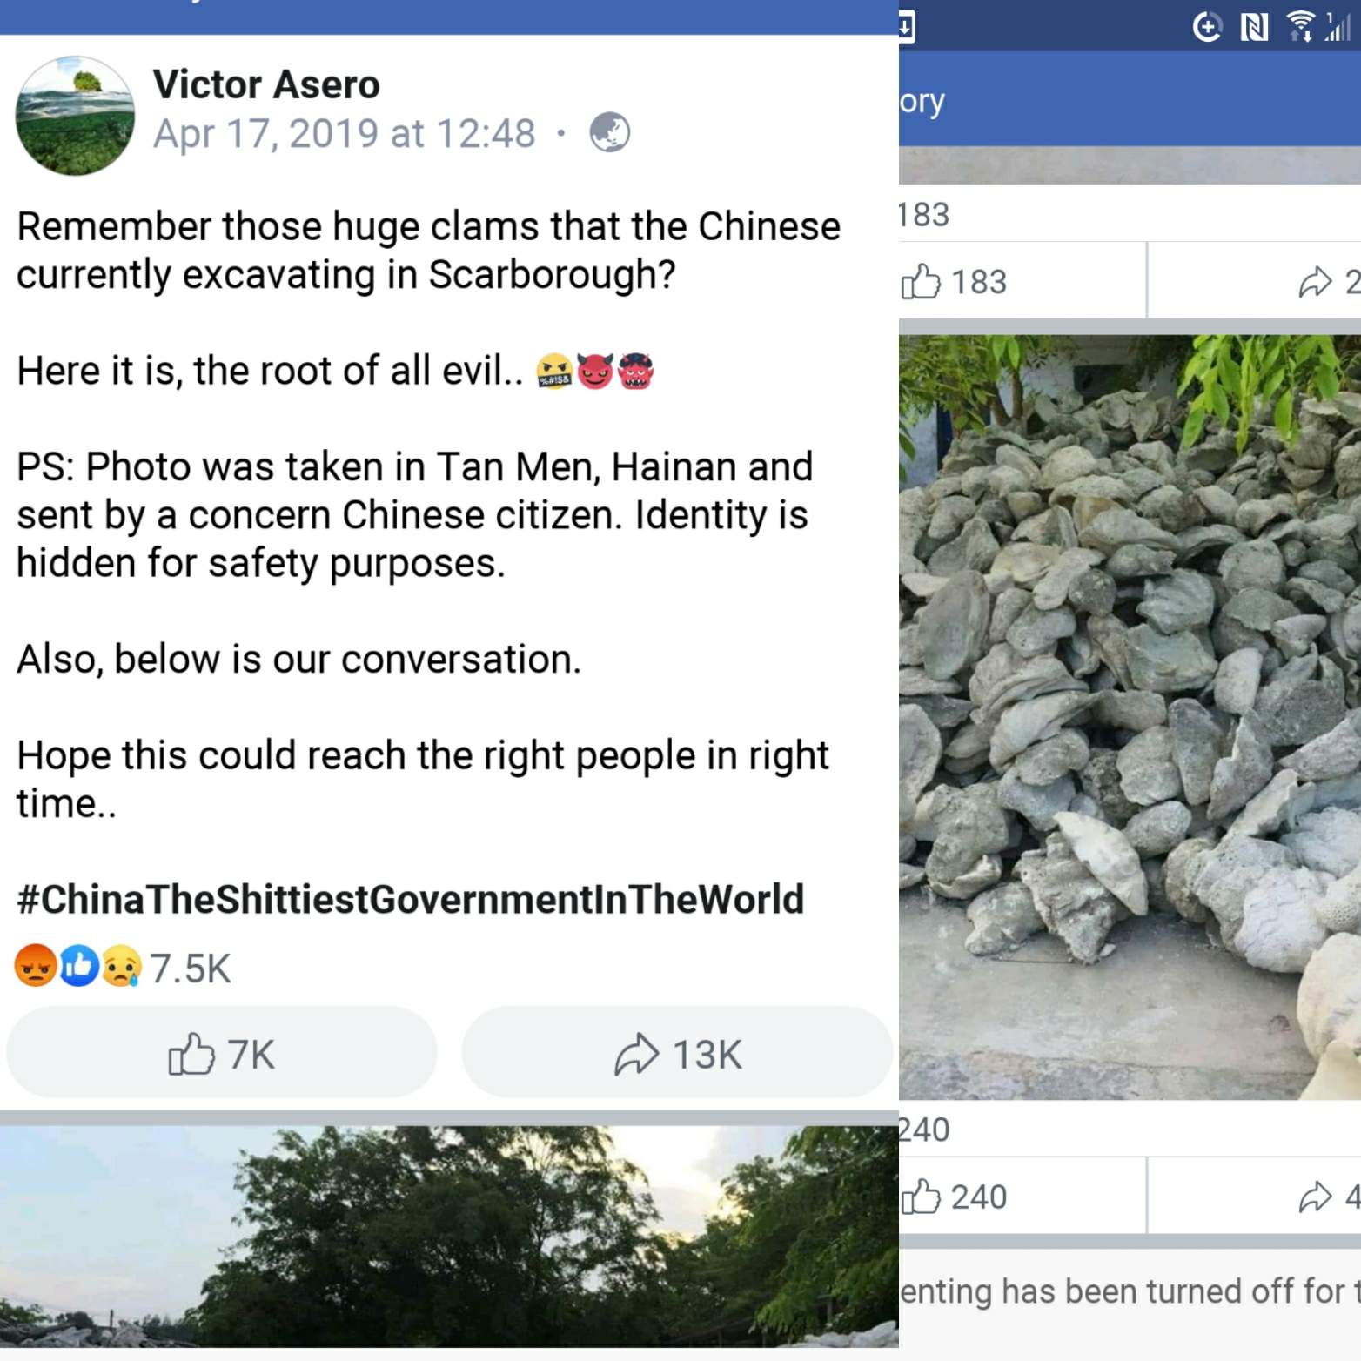Open Victor Asero's profile picture
Image resolution: width=1361 pixels, height=1361 pixels.
point(75,116)
